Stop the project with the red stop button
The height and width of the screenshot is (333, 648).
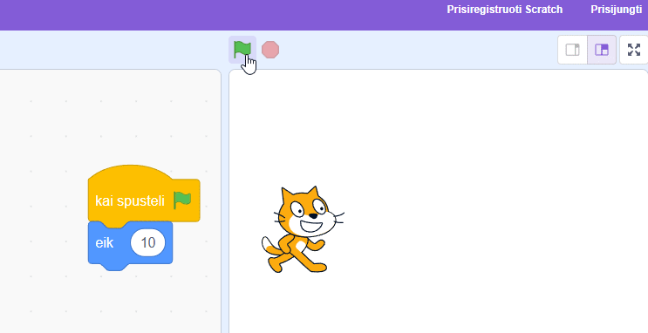point(270,50)
